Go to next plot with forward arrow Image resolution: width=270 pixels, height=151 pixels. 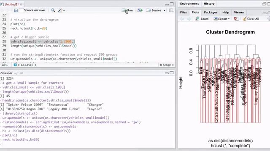tap(189, 19)
